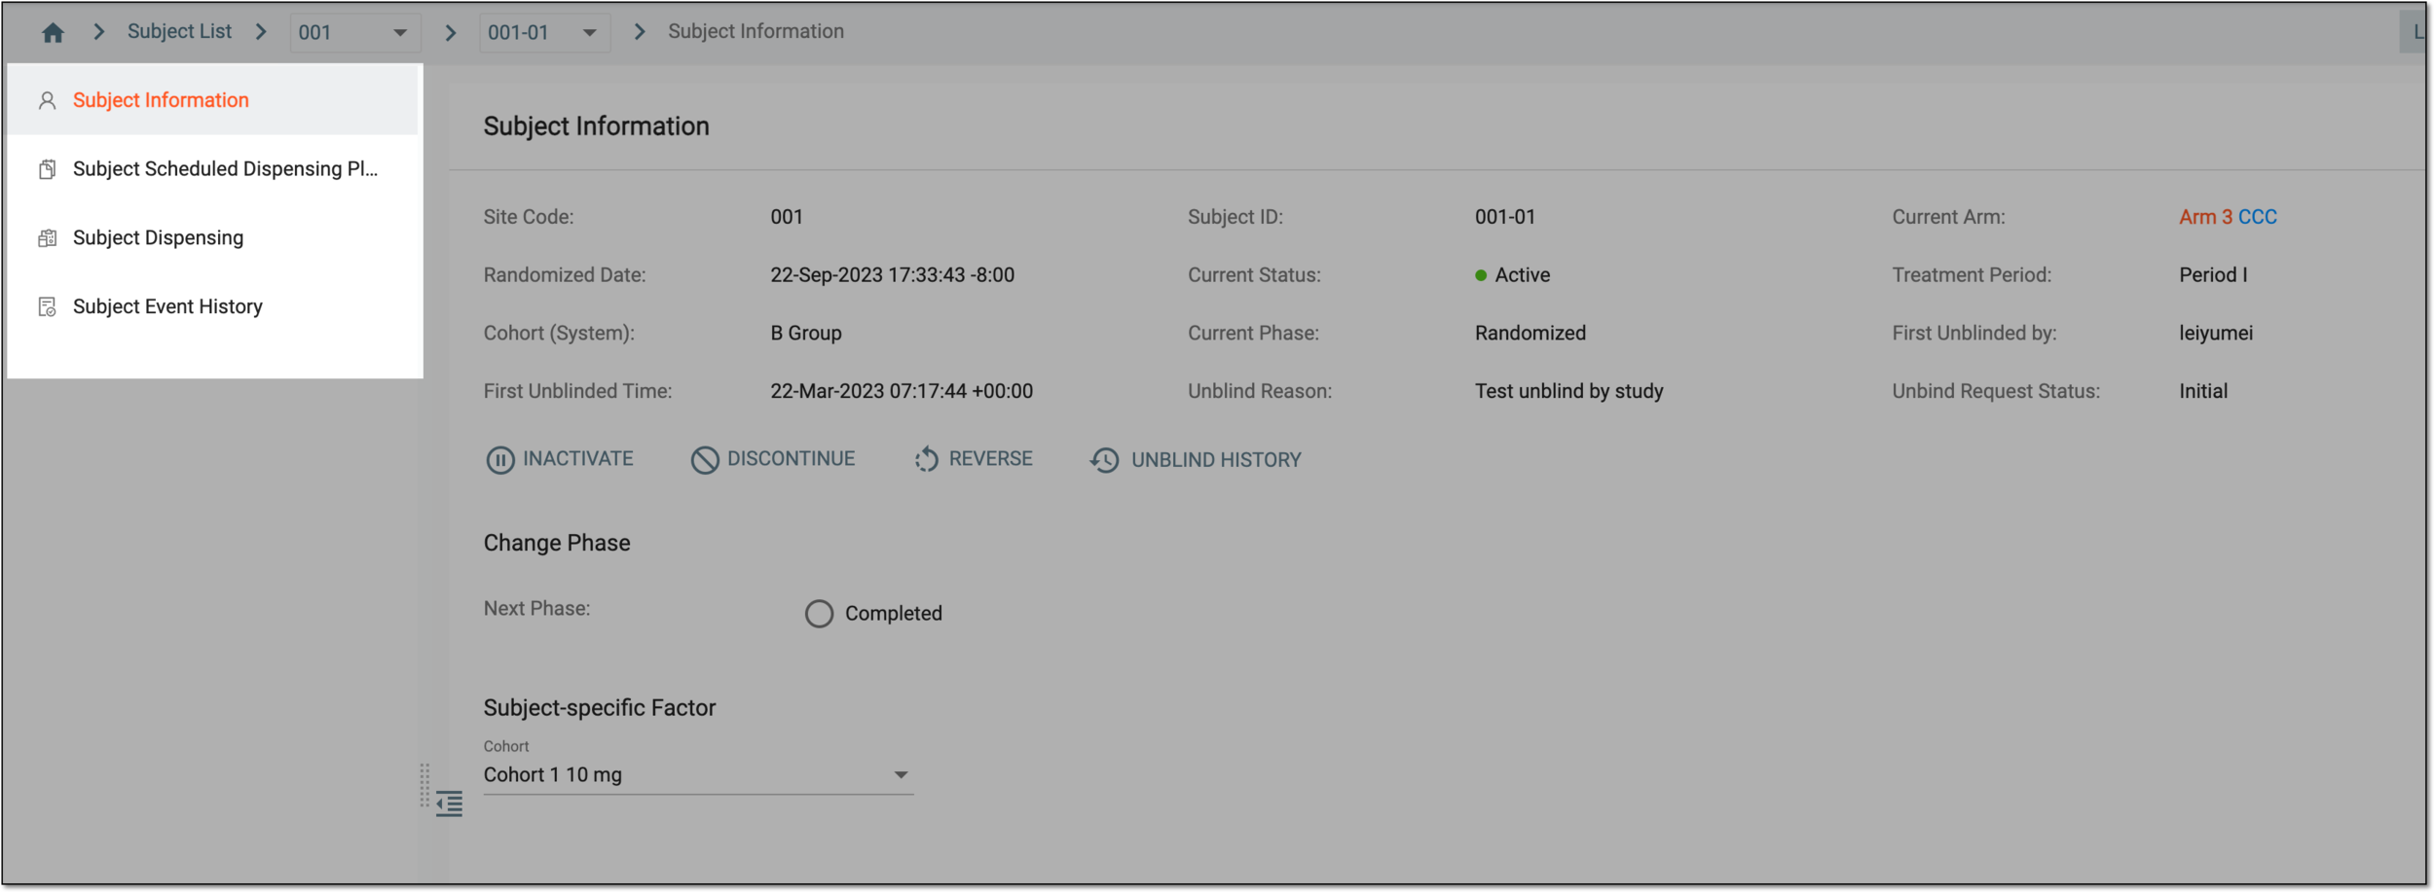Image resolution: width=2434 pixels, height=892 pixels.
Task: Click Unbind Request Status value Initial
Action: (2203, 391)
